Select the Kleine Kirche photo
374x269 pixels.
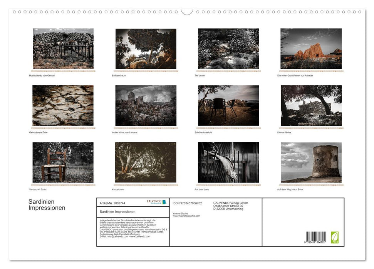311,106
